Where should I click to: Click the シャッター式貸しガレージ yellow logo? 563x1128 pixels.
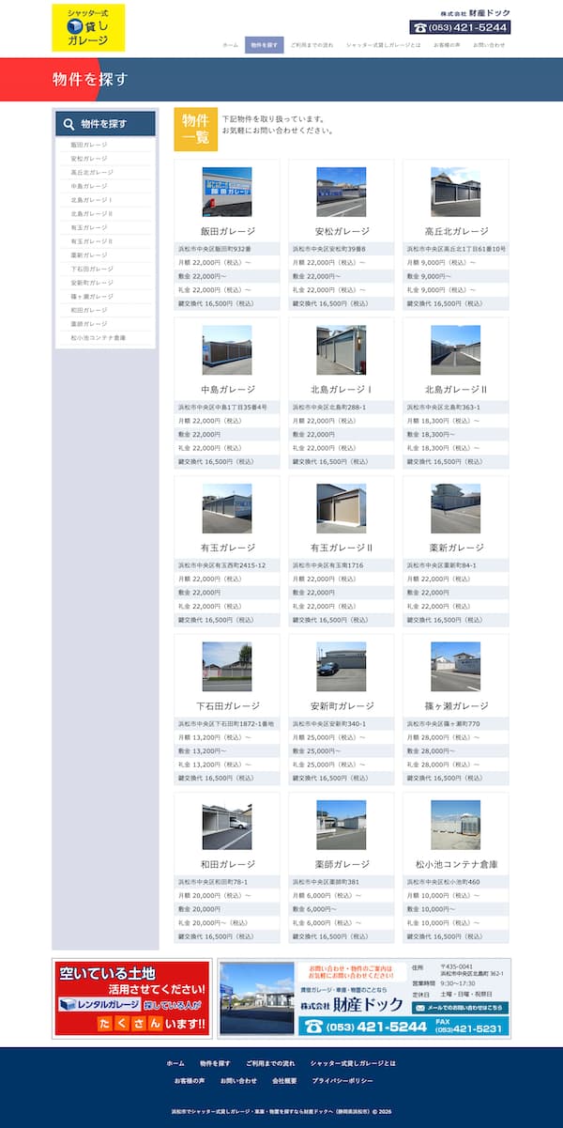[x=88, y=27]
